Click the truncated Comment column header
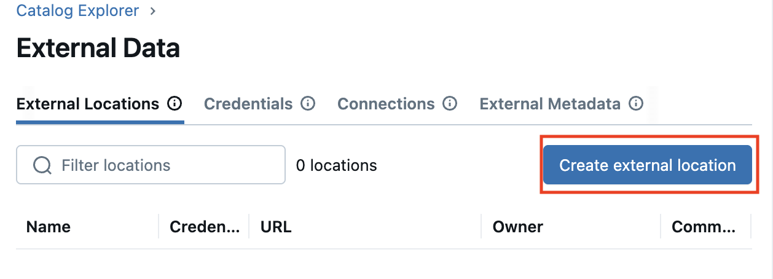The width and height of the screenshot is (773, 279). click(704, 227)
